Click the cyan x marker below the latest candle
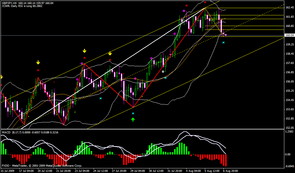Screen dimensions: 295x173 click(x=223, y=43)
